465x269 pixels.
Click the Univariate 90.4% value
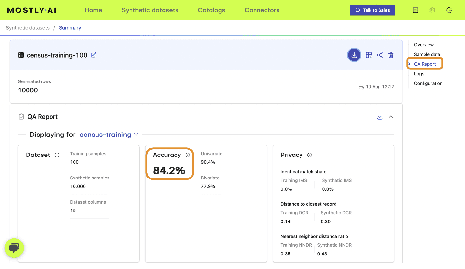(x=208, y=162)
